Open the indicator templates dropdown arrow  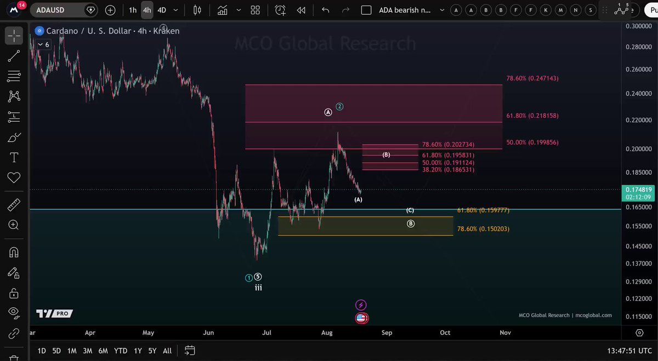[239, 10]
